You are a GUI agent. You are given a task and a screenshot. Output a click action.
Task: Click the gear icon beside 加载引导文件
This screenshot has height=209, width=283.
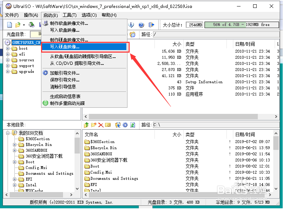click(x=45, y=73)
